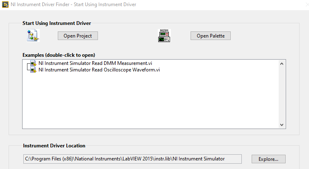Select NI Instrument Simulator Read DMM Measurement.vi
309x169 pixels.
[x=95, y=63]
